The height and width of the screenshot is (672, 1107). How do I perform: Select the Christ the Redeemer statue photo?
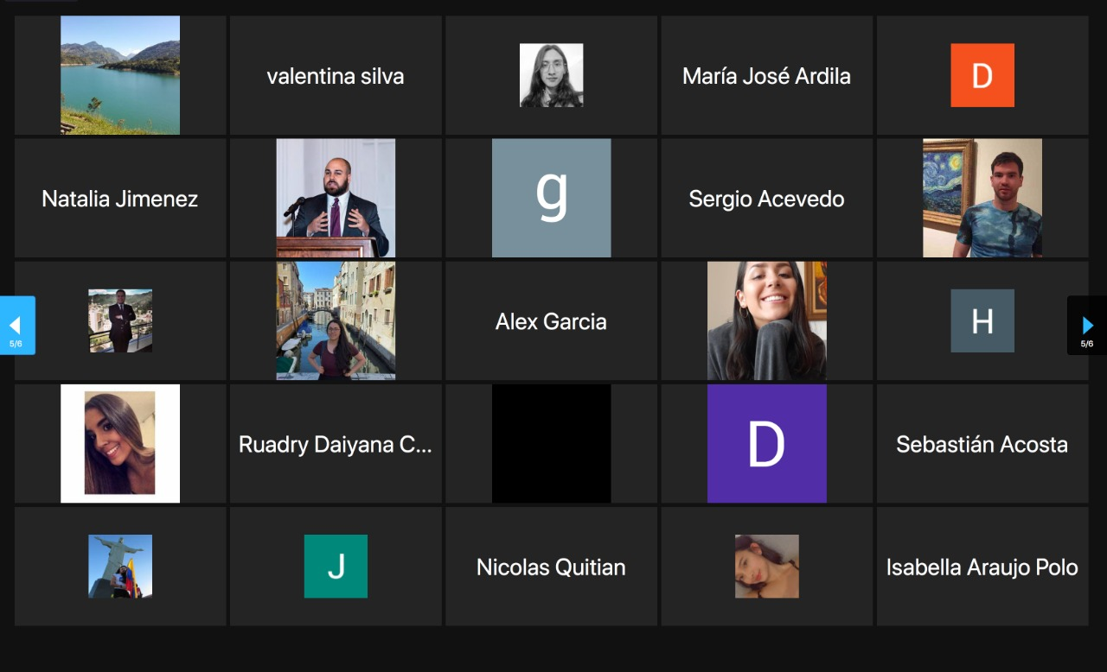(x=120, y=566)
